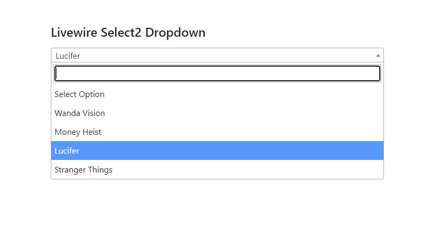Screen dimensions: 440x236
Task: Click the Select2 search input field
Action: (217, 73)
